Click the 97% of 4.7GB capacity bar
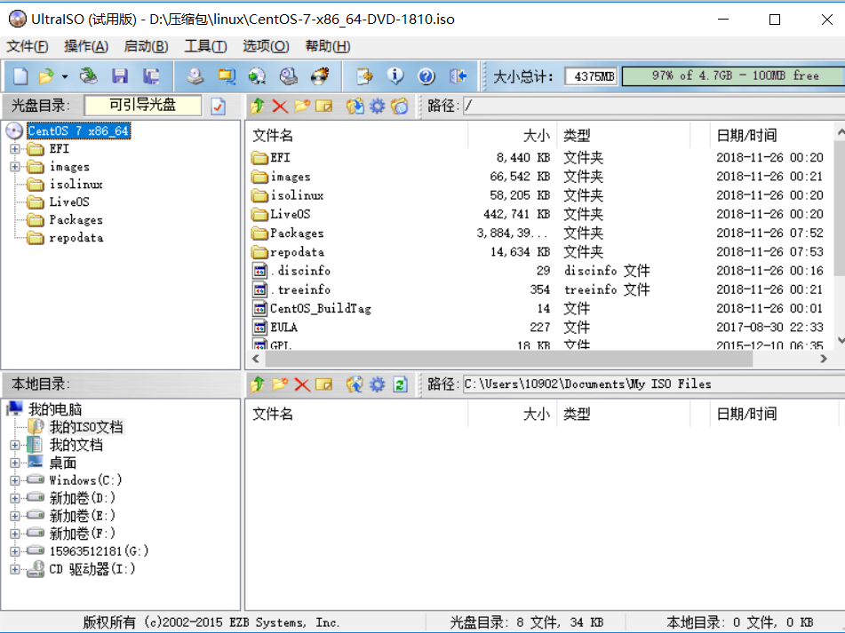The width and height of the screenshot is (845, 633). point(733,75)
